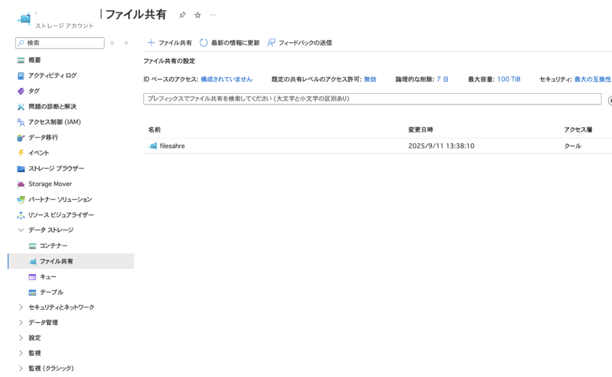Click the 7 日 soft delete link
612x377 pixels.
tap(442, 79)
